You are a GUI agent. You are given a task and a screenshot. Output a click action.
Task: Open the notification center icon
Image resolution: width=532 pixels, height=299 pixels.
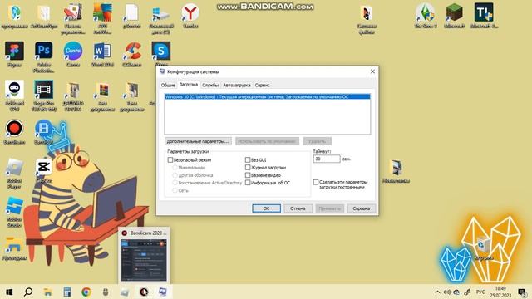522,292
